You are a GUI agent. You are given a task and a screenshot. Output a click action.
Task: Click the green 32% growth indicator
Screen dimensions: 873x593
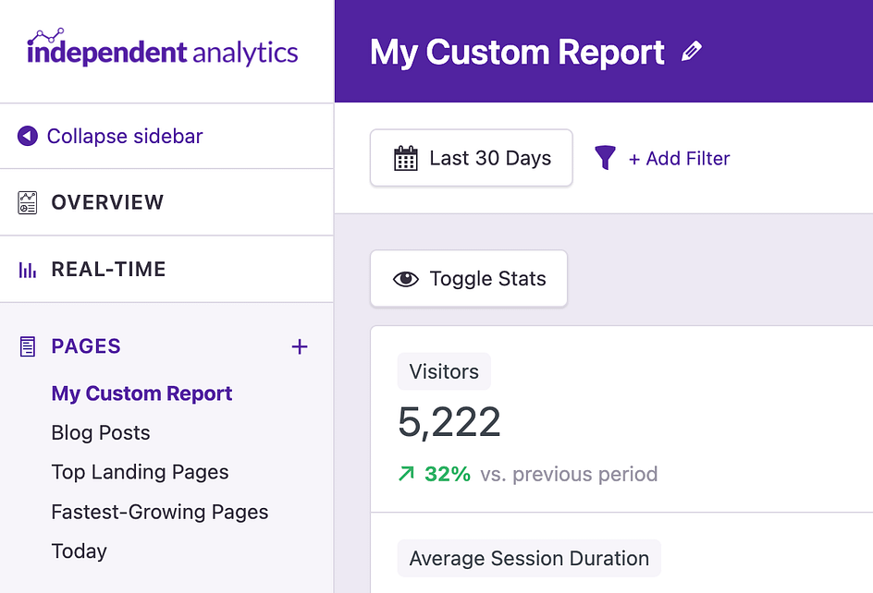[435, 475]
